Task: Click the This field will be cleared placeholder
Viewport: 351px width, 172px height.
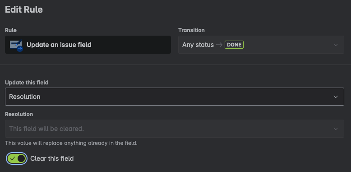Action: pyautogui.click(x=46, y=129)
